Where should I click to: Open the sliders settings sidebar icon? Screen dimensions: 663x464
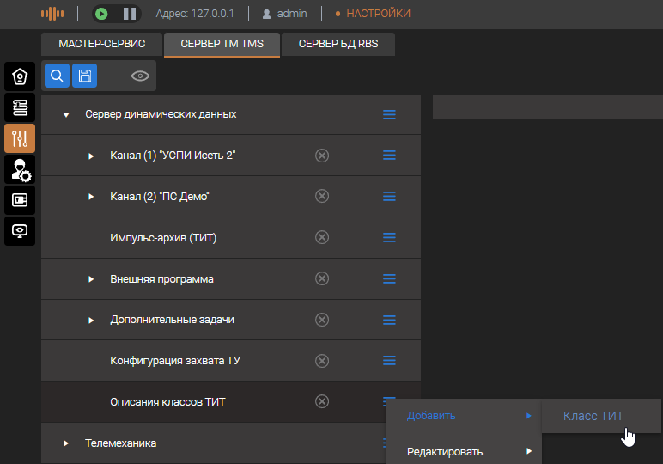pyautogui.click(x=20, y=138)
